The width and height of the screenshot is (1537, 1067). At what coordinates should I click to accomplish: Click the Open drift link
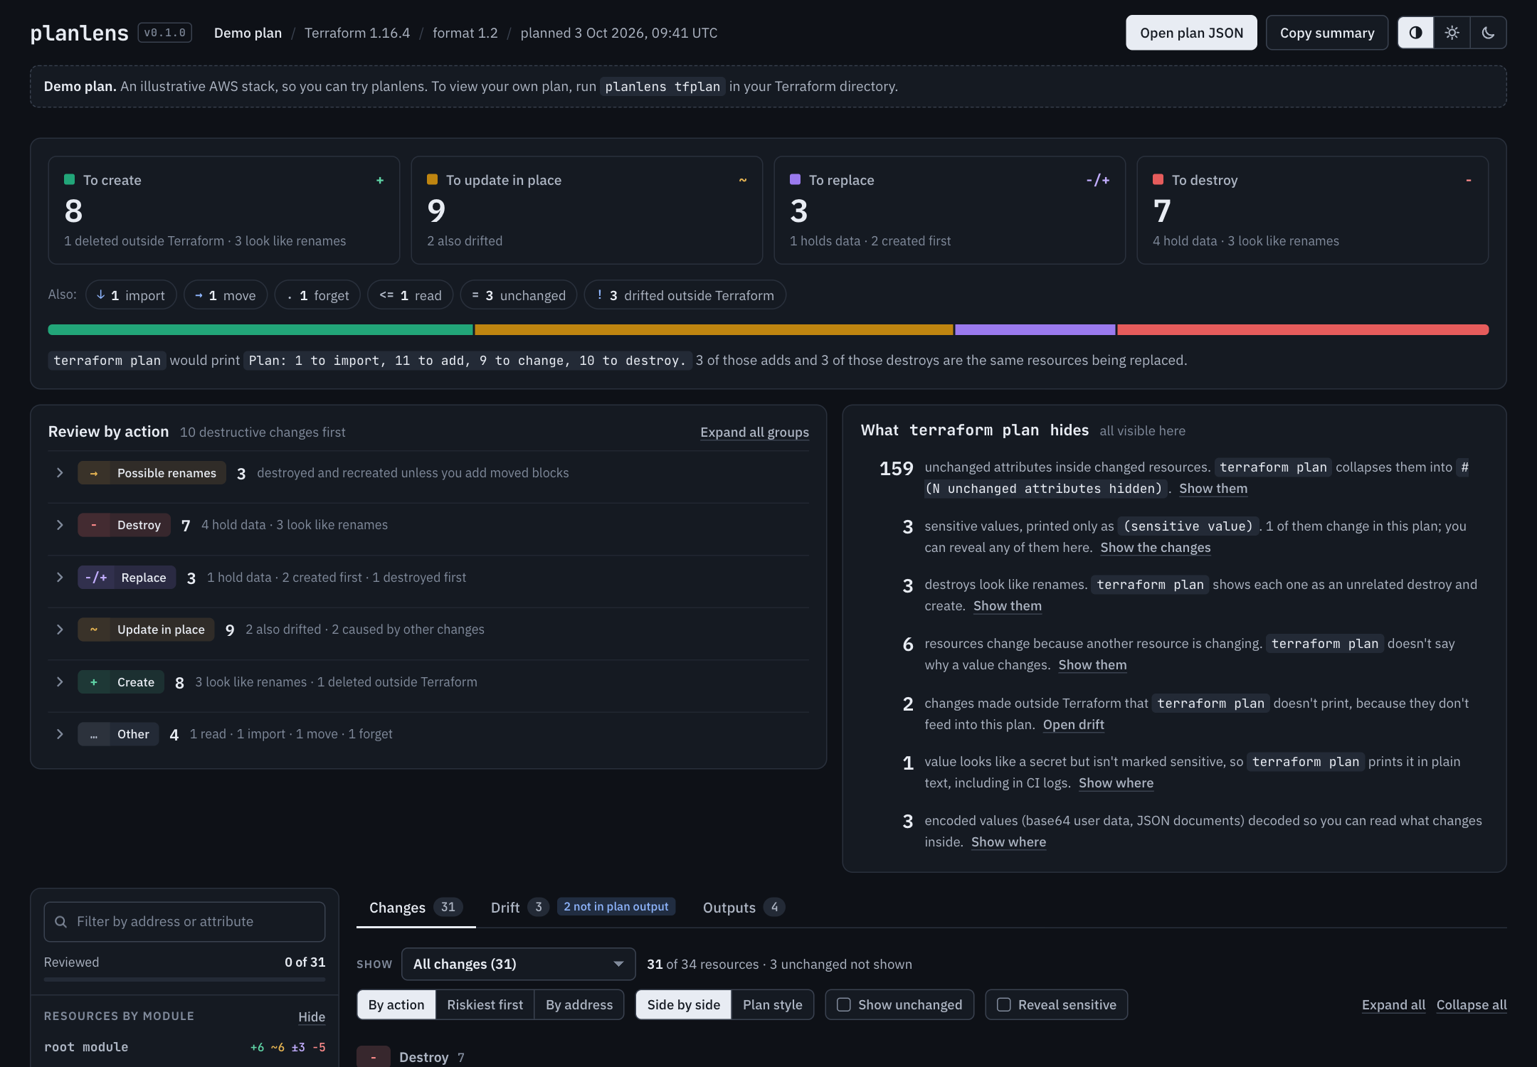[1073, 725]
